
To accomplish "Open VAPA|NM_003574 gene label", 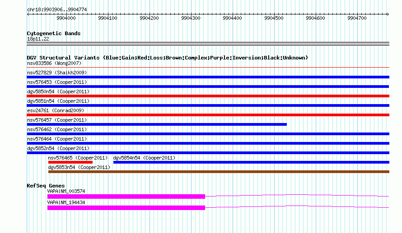I will (66, 191).
